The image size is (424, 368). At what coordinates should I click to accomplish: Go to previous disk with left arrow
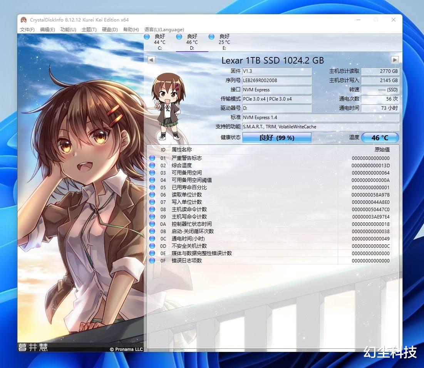(151, 59)
